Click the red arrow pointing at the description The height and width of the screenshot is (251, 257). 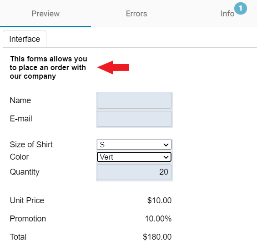(x=113, y=67)
